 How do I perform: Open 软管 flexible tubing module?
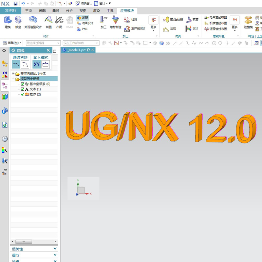192,20
